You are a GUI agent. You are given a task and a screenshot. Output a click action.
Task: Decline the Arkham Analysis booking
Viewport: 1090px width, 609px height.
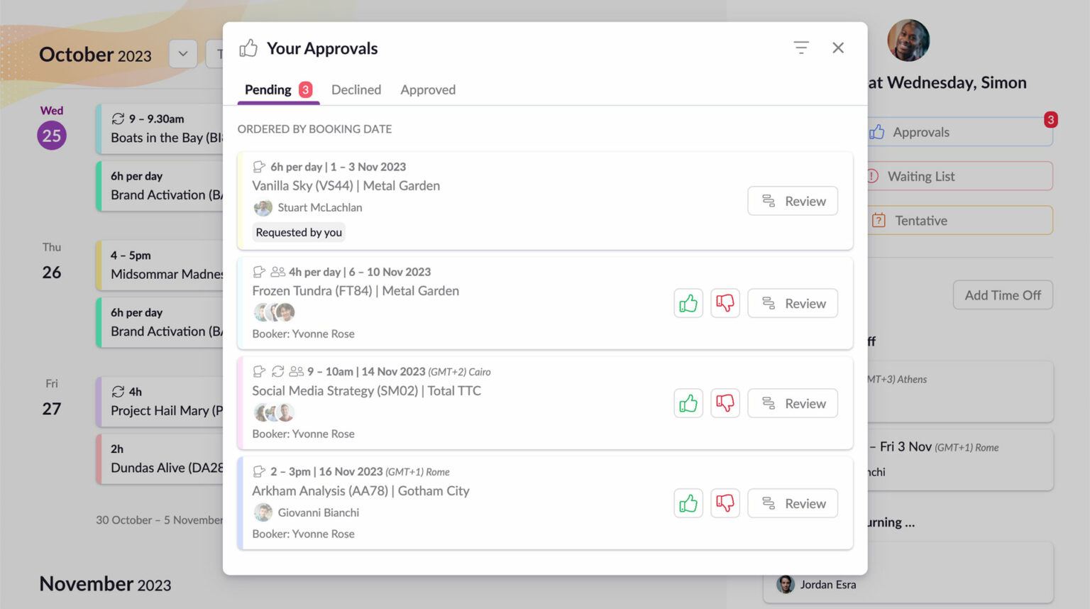tap(725, 503)
